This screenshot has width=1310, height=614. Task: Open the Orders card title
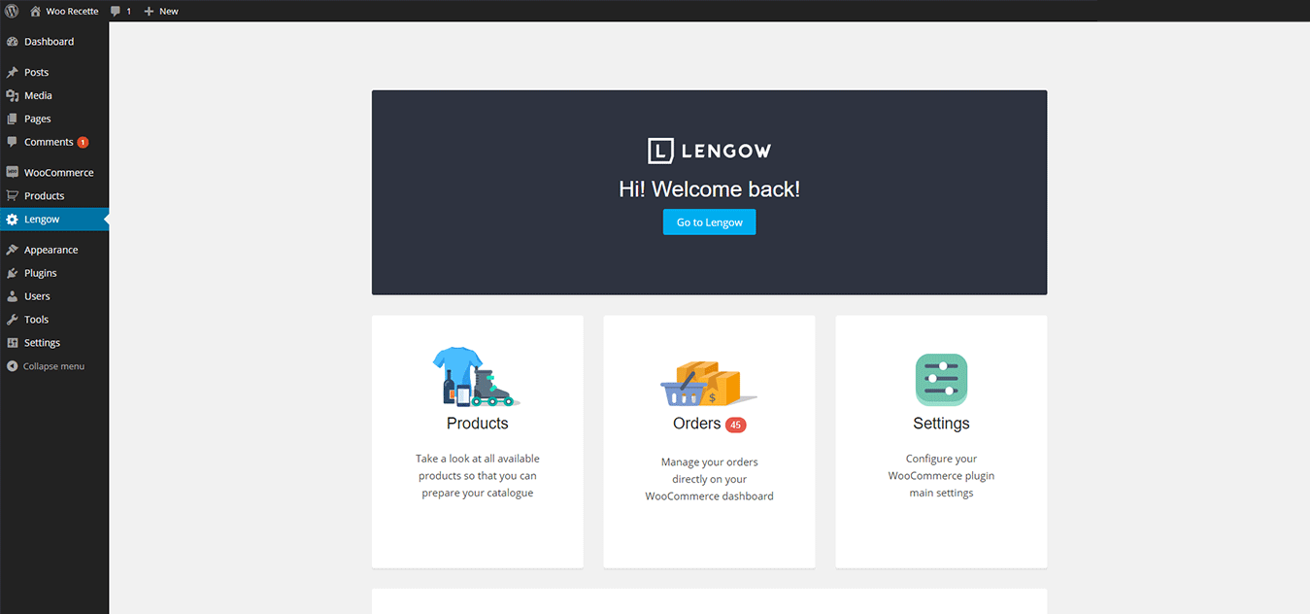(x=696, y=424)
